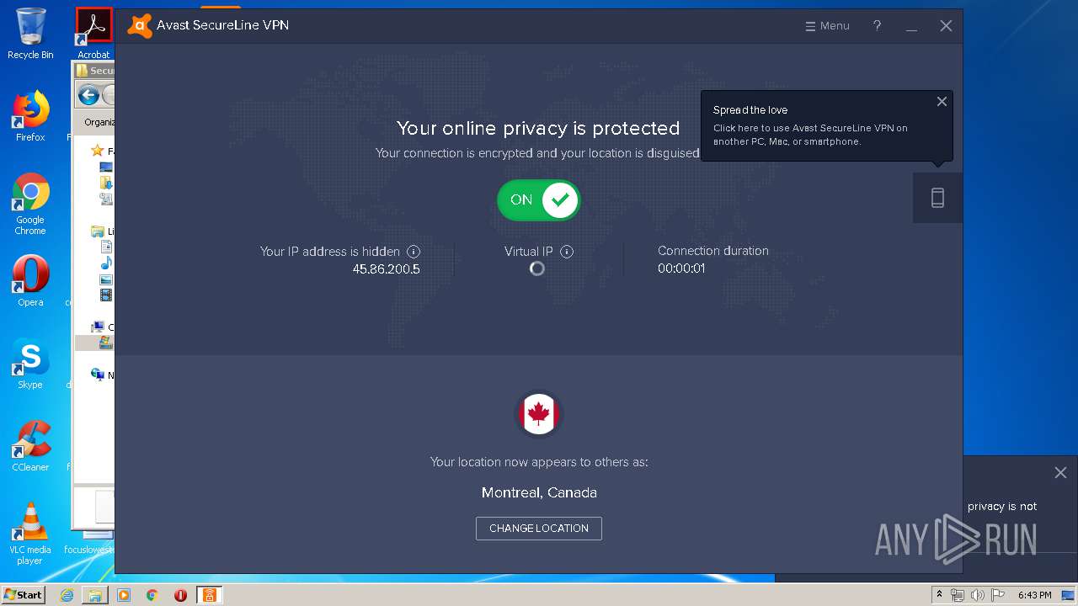Click the Spread the love message text
Viewport: 1078px width, 606px height.
tap(810, 135)
